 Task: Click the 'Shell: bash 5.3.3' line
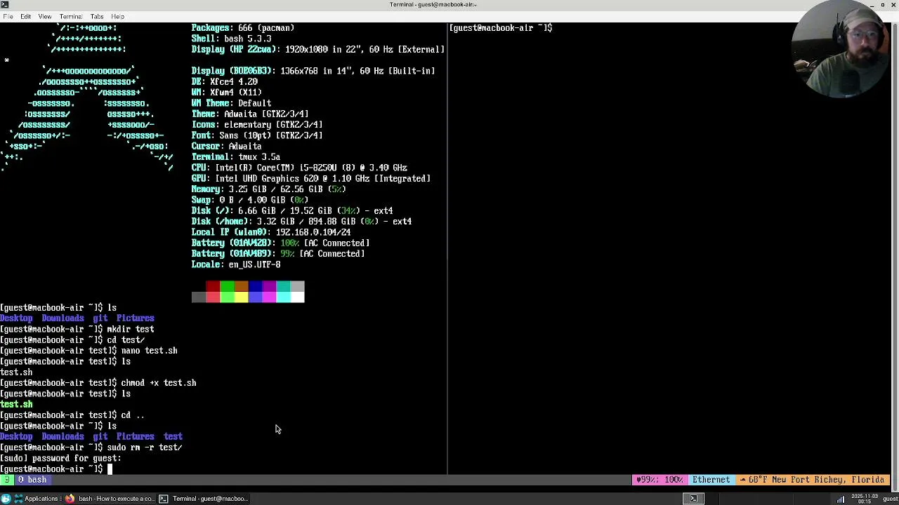click(x=231, y=39)
